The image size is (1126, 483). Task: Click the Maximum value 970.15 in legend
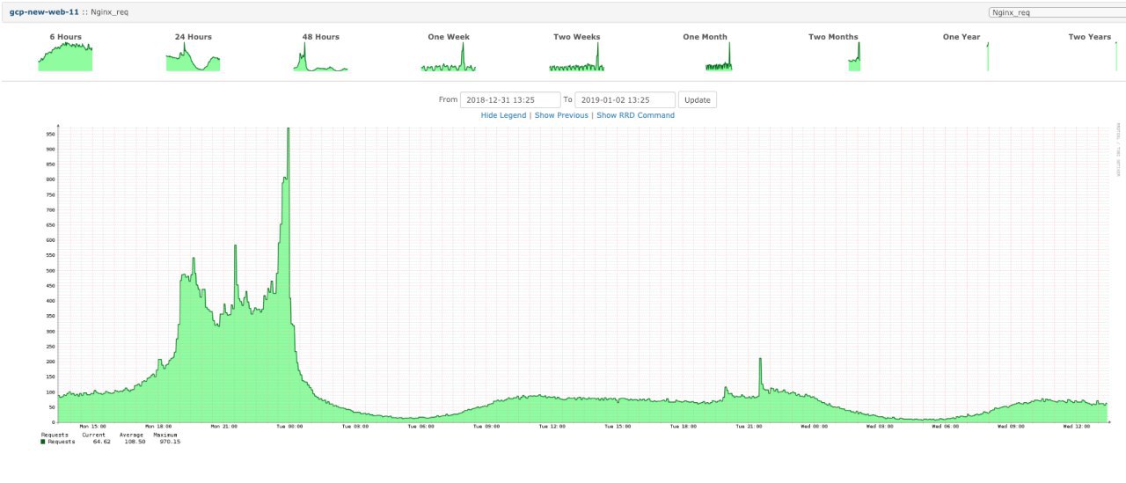point(170,442)
